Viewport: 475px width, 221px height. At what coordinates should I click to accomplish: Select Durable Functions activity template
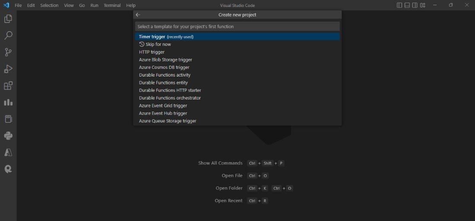pyautogui.click(x=237, y=75)
